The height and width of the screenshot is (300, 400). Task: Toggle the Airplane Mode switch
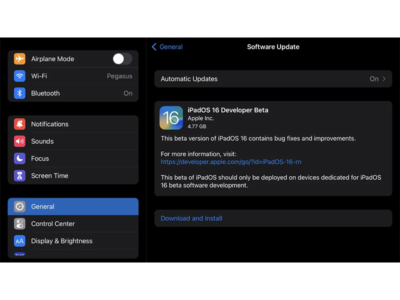[x=122, y=59]
